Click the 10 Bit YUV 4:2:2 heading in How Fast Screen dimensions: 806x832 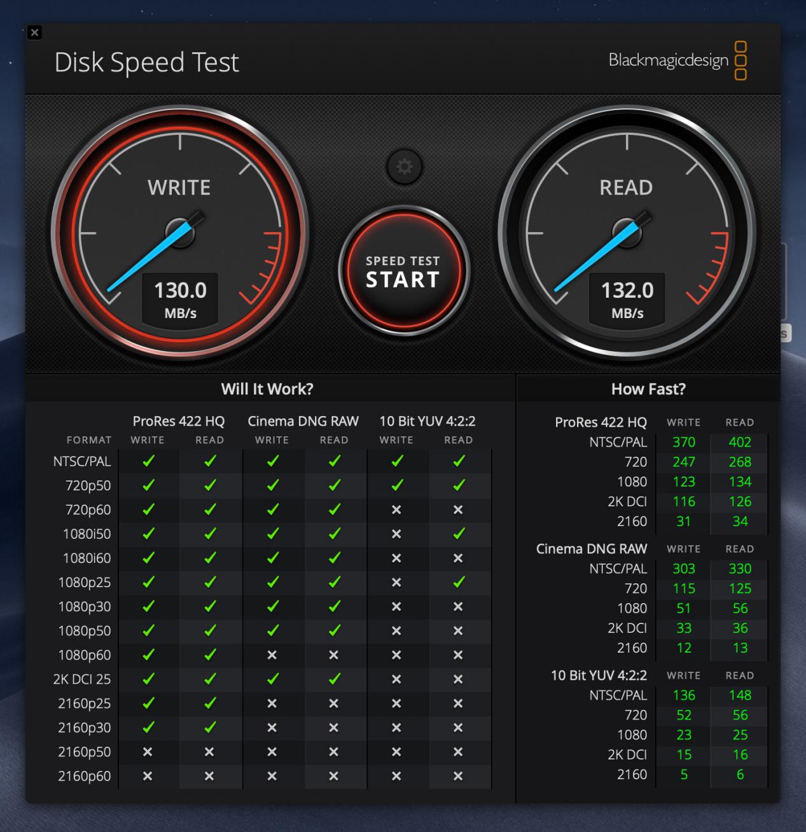coord(599,675)
